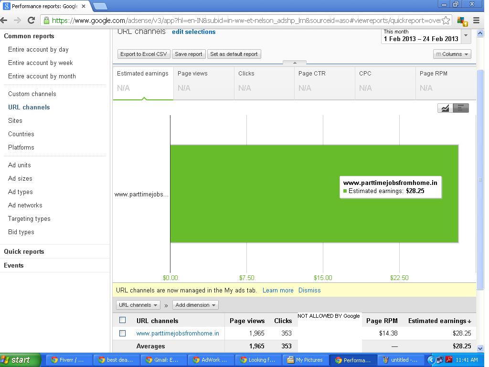Click the network connection tray icon
Screen dimensions: 489x367
tap(440, 360)
